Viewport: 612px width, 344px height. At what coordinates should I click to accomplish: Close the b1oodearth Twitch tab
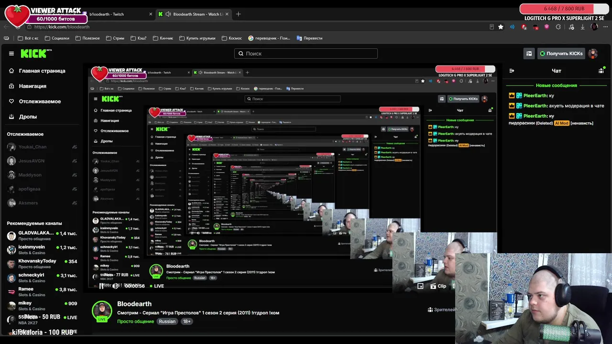151,14
